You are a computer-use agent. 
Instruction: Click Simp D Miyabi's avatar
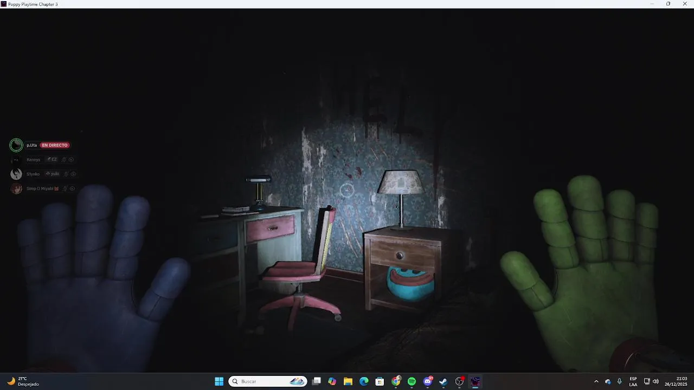(x=16, y=188)
